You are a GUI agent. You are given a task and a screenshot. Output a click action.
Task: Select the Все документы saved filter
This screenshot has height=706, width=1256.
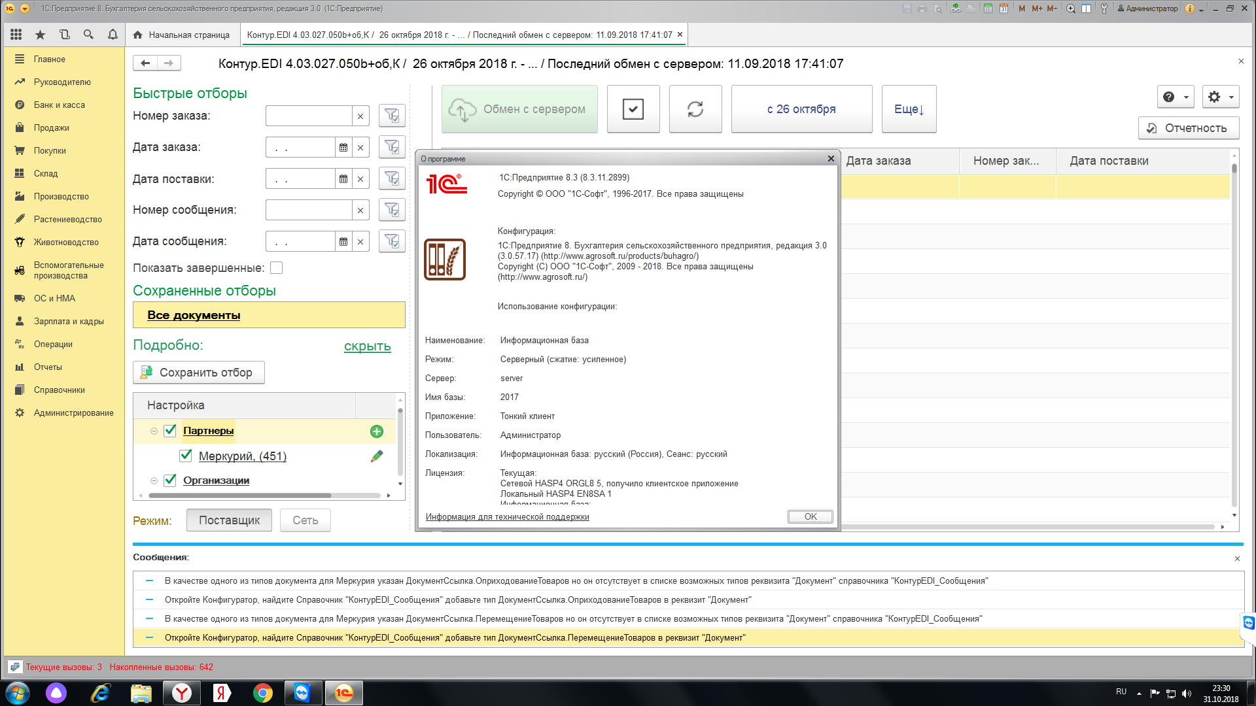(x=269, y=315)
